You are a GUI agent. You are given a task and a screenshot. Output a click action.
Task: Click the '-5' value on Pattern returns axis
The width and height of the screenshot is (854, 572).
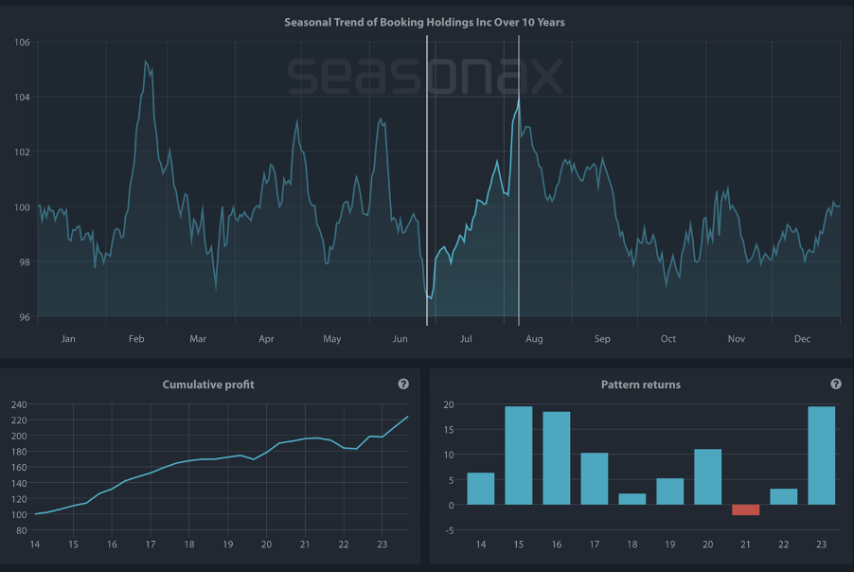click(x=449, y=530)
